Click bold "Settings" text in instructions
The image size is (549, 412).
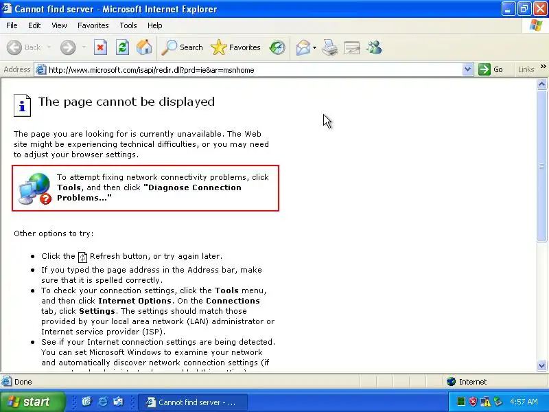pyautogui.click(x=97, y=311)
